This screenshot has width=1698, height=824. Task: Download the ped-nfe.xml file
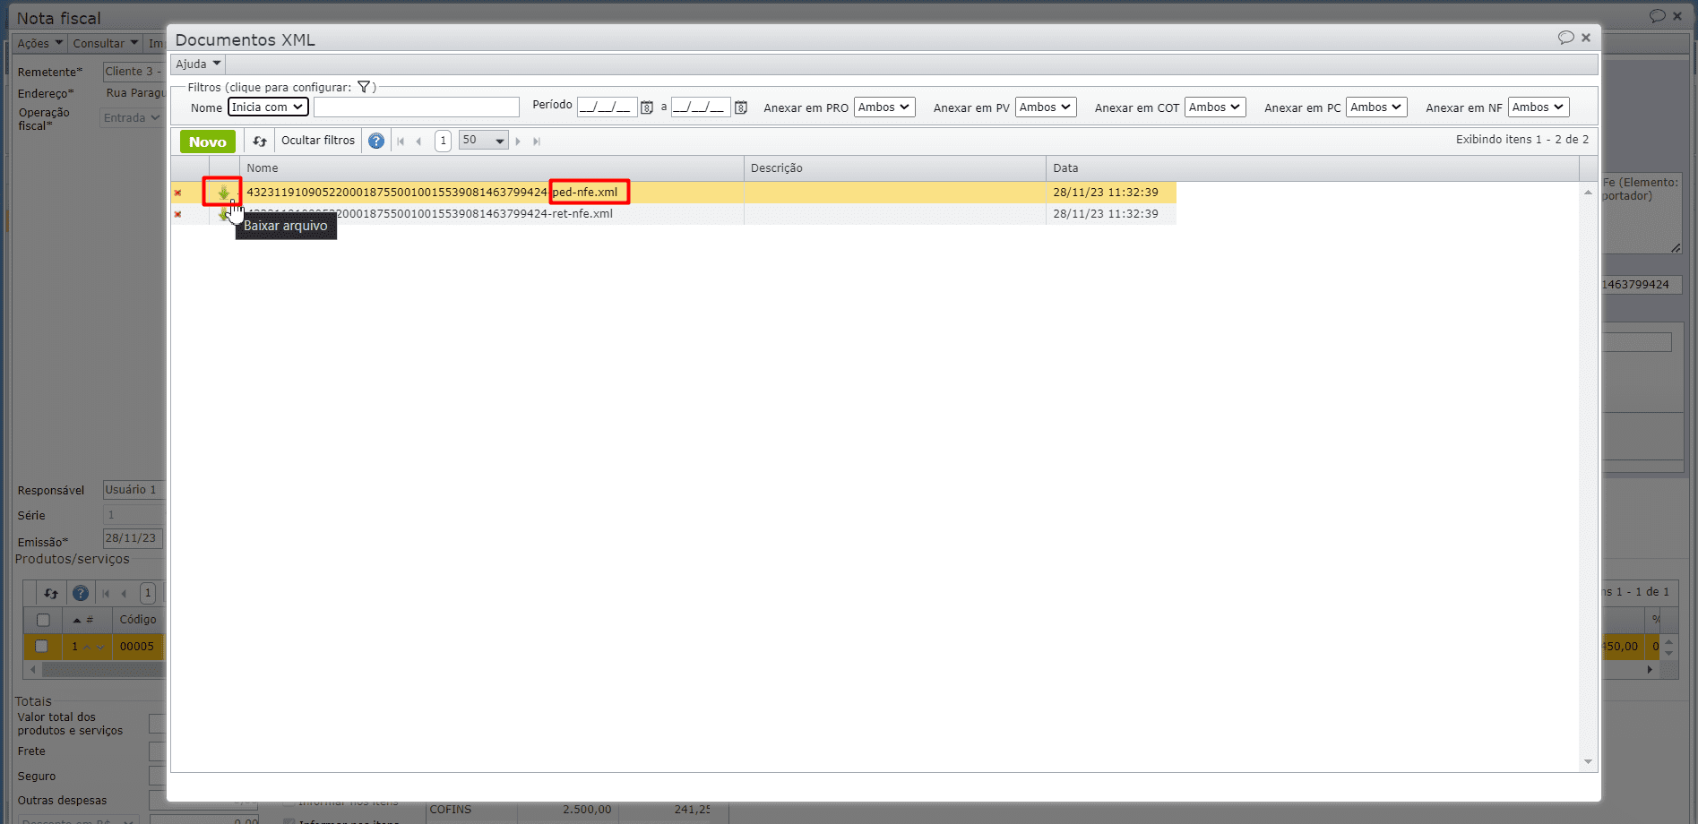coord(223,193)
